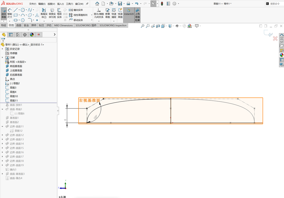Viewport: 284px width, 198px height.
Task: Expand the 注解 tree node
Action: tap(2, 57)
